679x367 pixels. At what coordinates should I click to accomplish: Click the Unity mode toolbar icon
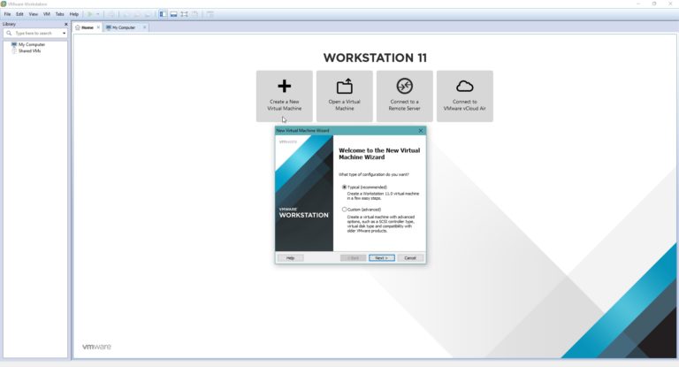(x=195, y=14)
